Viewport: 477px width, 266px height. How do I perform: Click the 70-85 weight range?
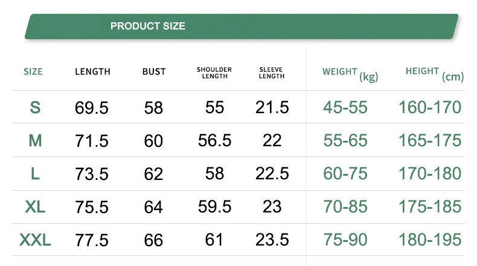(x=345, y=207)
